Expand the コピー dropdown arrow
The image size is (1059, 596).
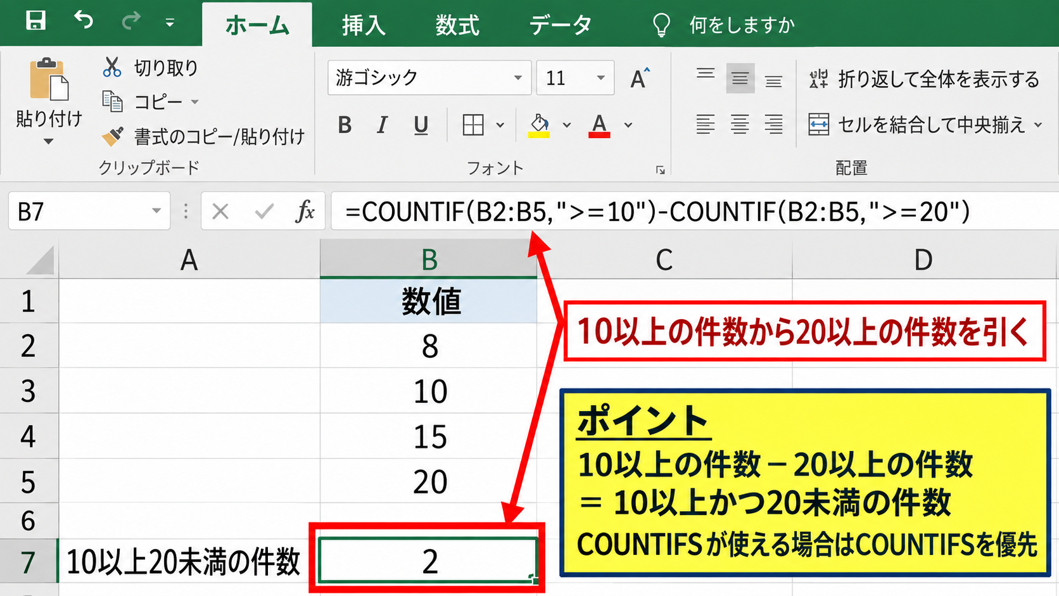coord(194,102)
